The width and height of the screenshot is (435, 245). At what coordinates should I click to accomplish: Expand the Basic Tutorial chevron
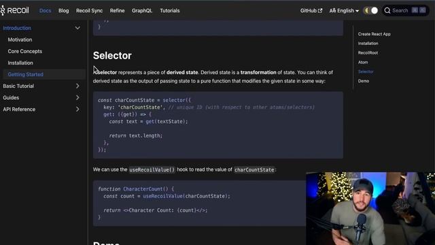pos(77,86)
